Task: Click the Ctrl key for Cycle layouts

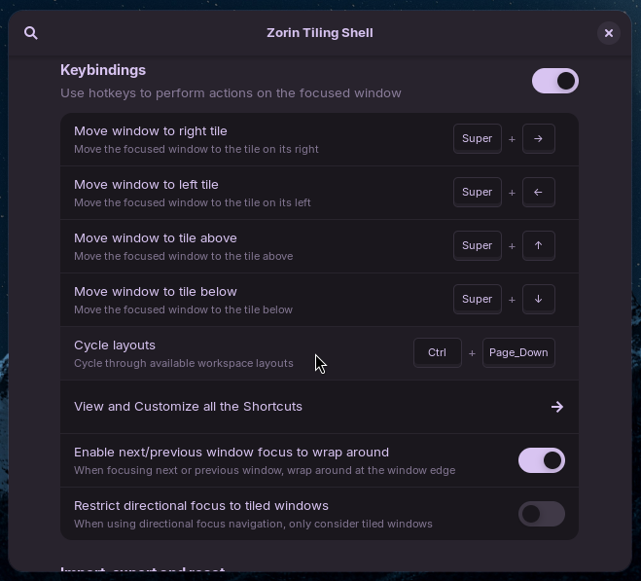Action: coord(437,353)
